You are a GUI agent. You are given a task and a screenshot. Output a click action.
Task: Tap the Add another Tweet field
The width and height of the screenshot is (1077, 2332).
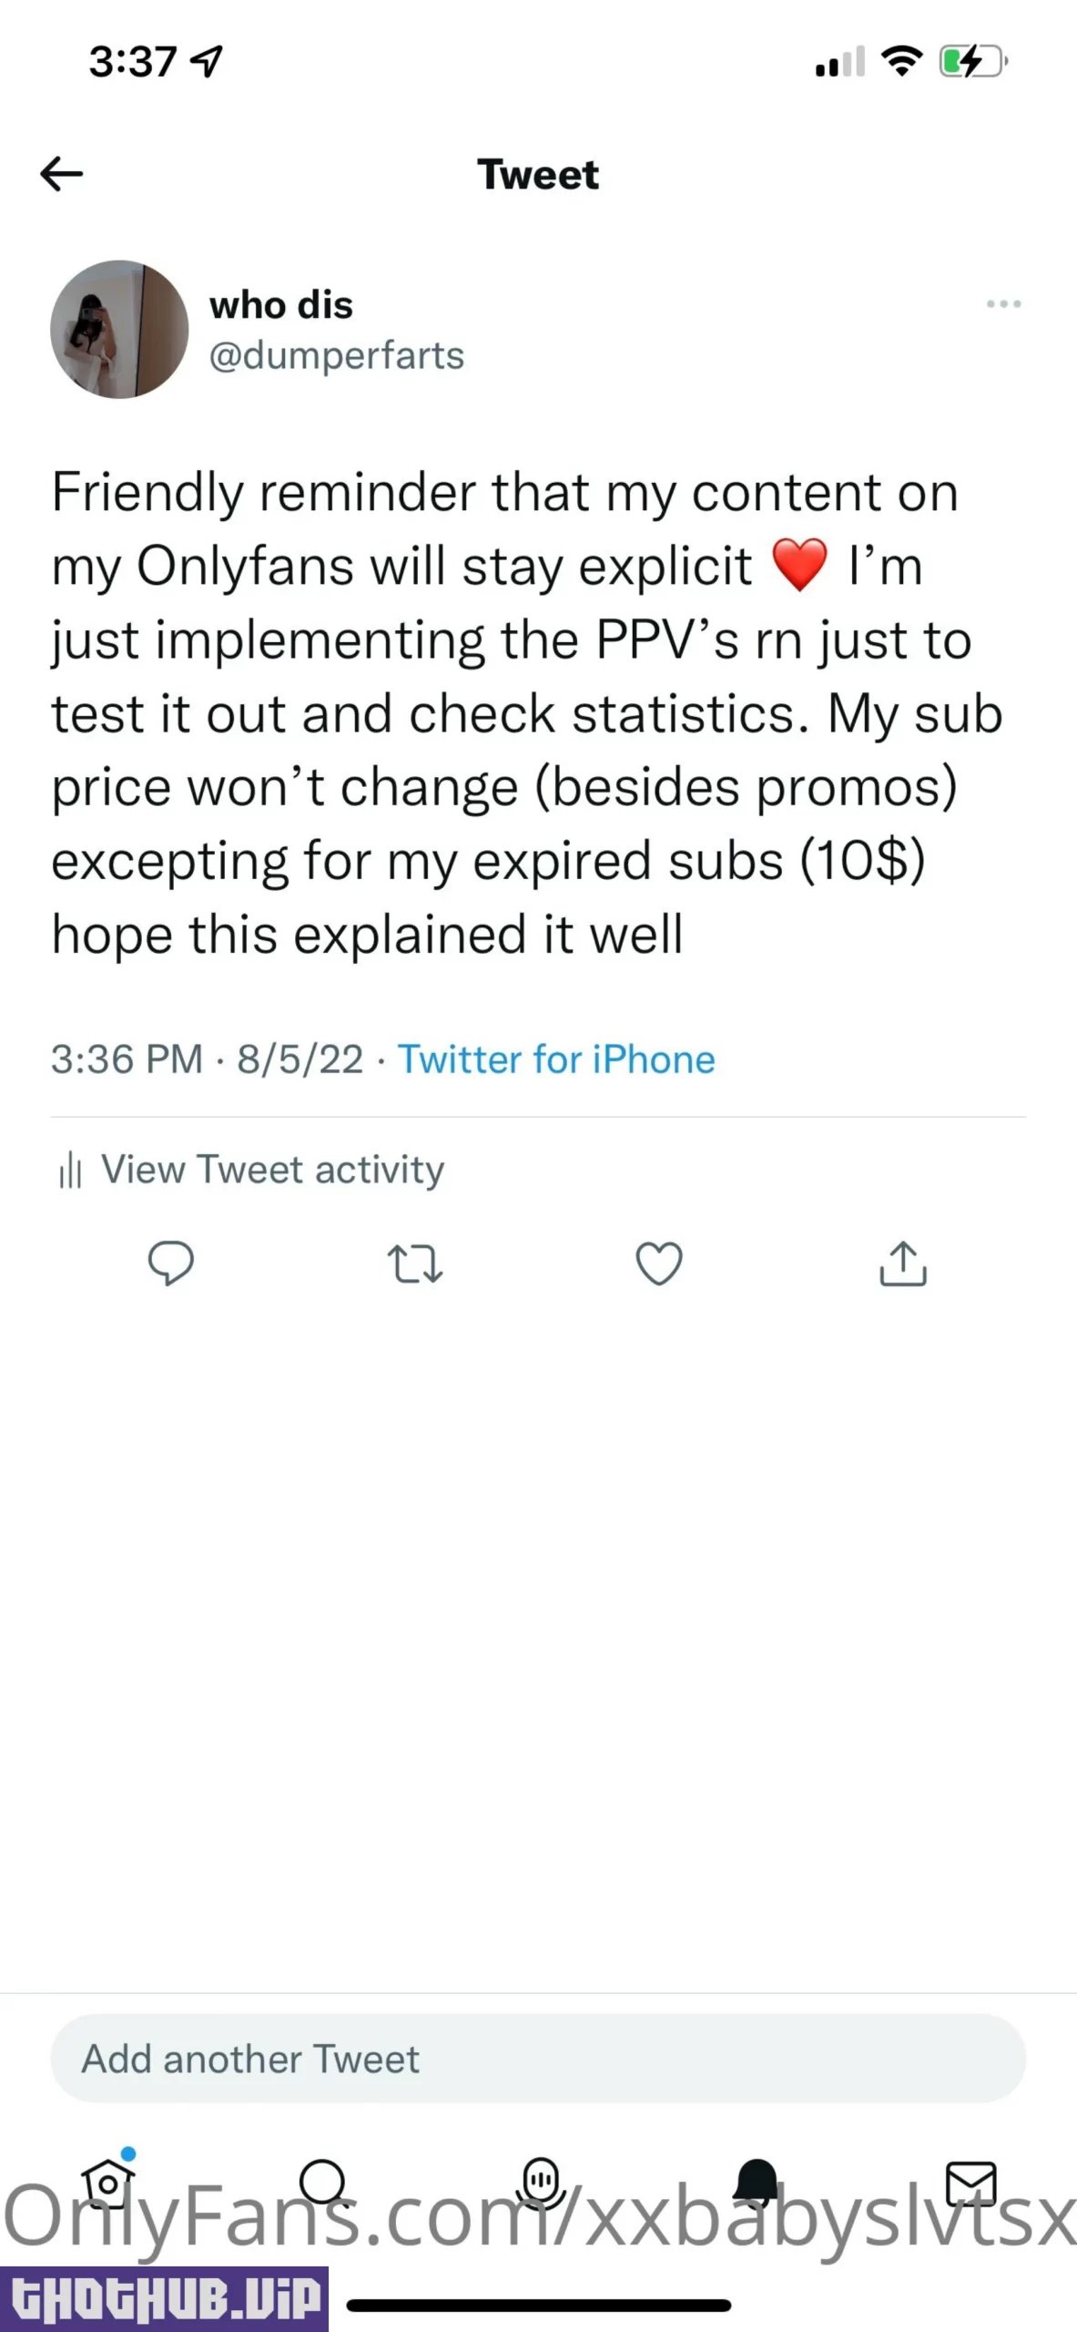coord(538,2059)
